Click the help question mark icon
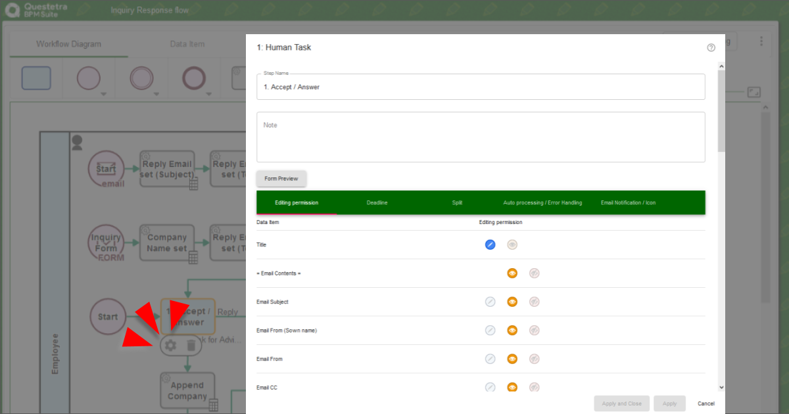789x414 pixels. pos(711,48)
